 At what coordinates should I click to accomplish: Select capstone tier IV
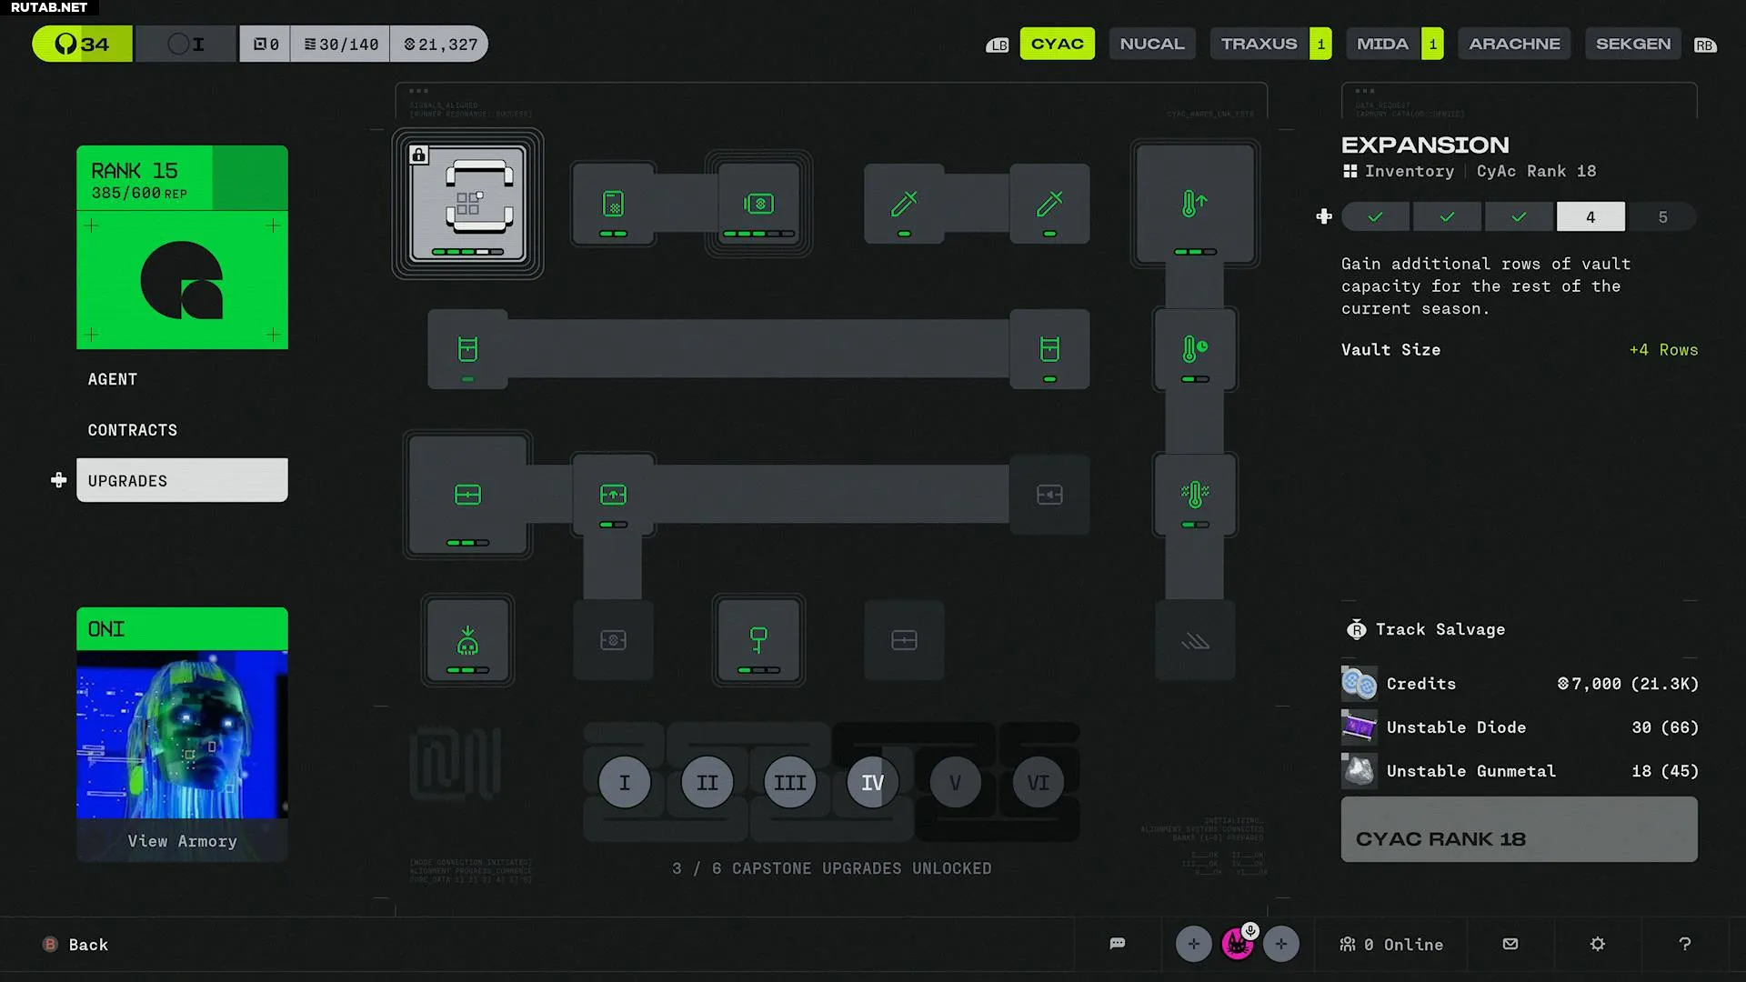point(872,782)
